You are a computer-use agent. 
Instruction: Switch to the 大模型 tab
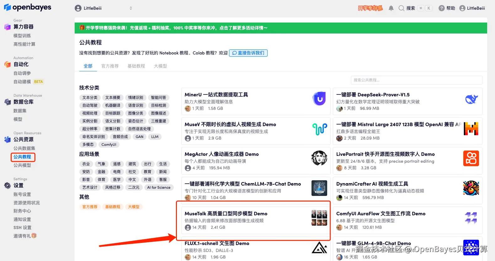point(160,66)
